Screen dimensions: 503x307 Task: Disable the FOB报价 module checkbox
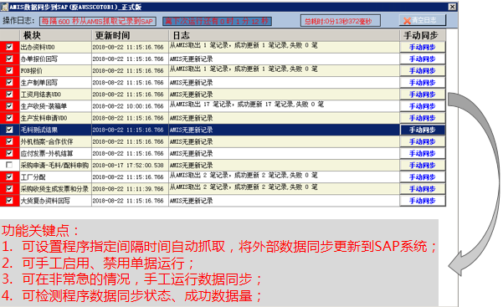click(x=9, y=70)
